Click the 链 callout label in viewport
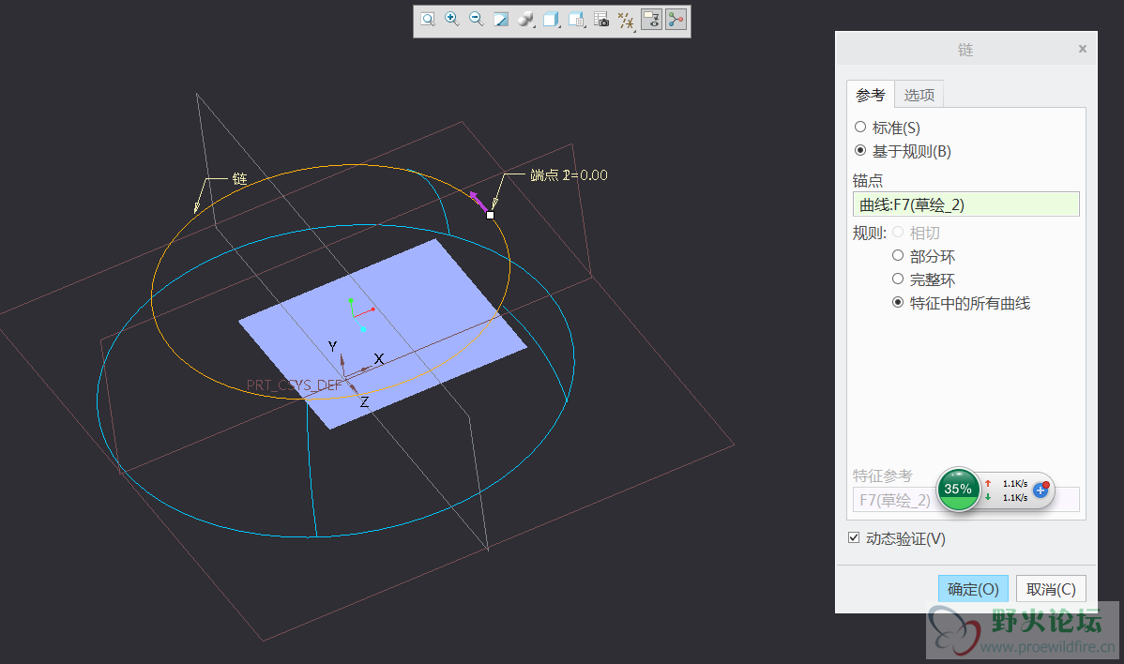The width and height of the screenshot is (1124, 664). coord(239,178)
